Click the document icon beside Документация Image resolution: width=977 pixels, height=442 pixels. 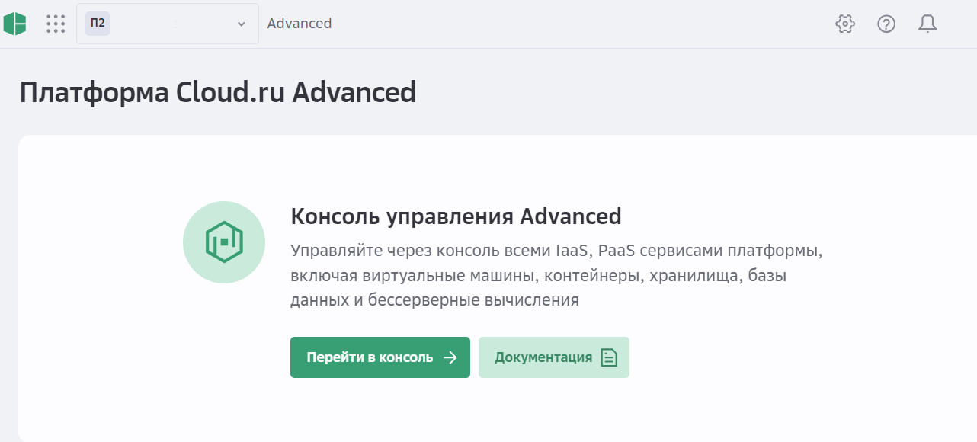pyautogui.click(x=609, y=357)
